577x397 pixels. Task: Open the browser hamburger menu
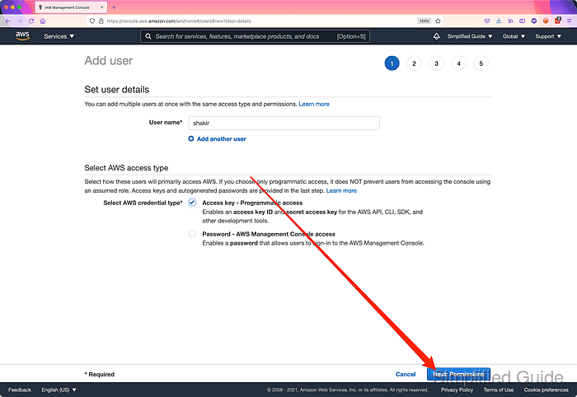pos(570,21)
